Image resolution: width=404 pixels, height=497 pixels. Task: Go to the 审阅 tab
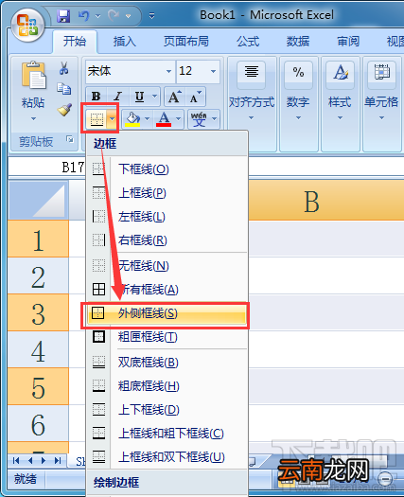[x=348, y=42]
